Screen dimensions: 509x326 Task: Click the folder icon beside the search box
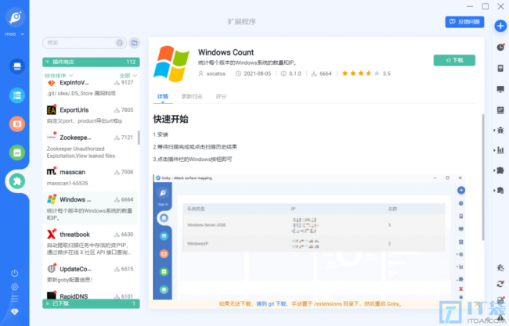(x=135, y=42)
